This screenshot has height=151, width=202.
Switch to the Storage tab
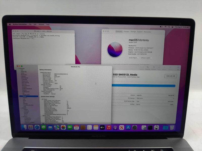point(133,32)
